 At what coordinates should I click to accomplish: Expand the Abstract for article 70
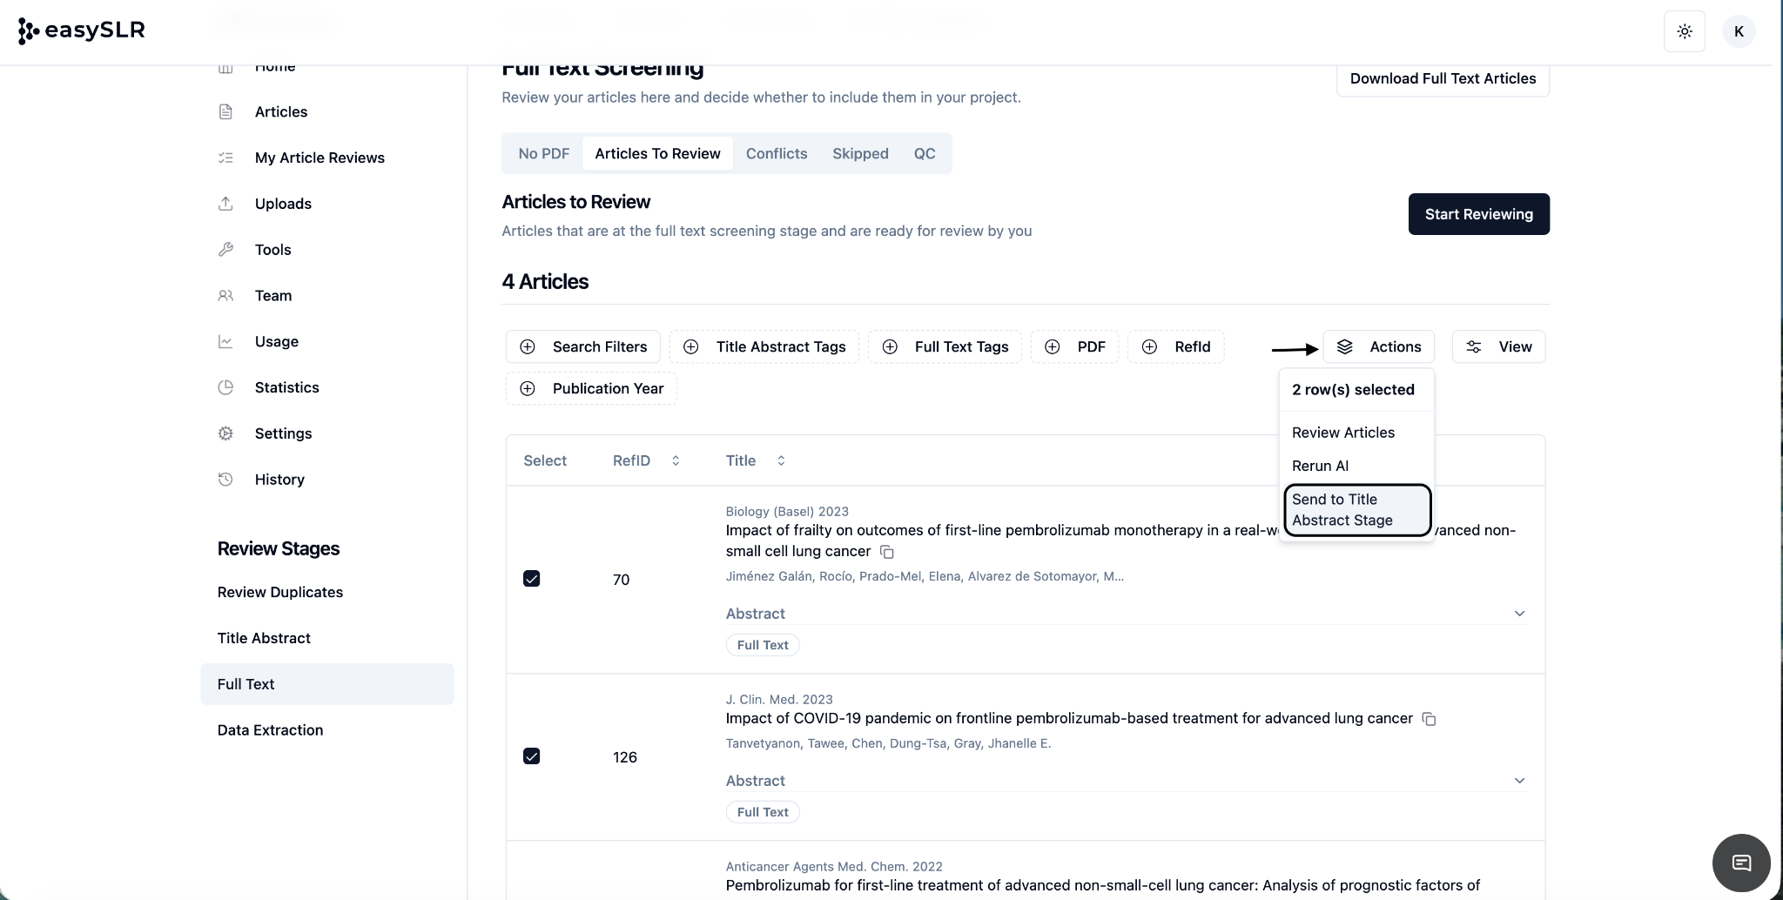click(1519, 614)
